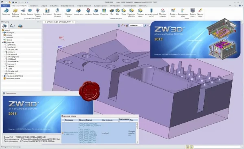Screen dimensions: 244x149
Task: Select the Выходные данные tree item
Action: (13, 78)
